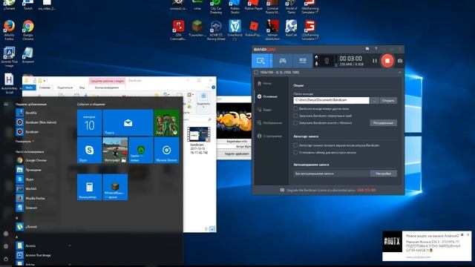Take a screenshot with Bandicam camera icon
475x267 pixels.
[400, 61]
